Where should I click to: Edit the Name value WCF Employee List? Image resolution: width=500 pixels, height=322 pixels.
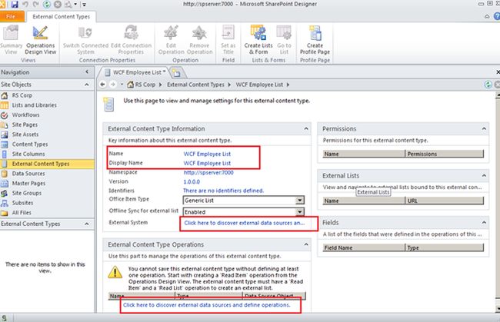[x=207, y=154]
